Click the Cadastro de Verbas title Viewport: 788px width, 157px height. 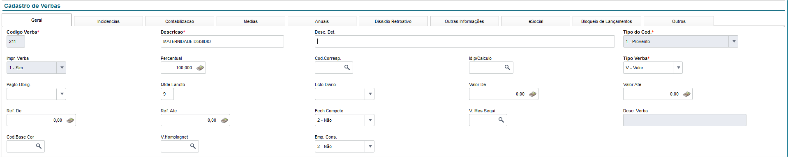(x=32, y=6)
